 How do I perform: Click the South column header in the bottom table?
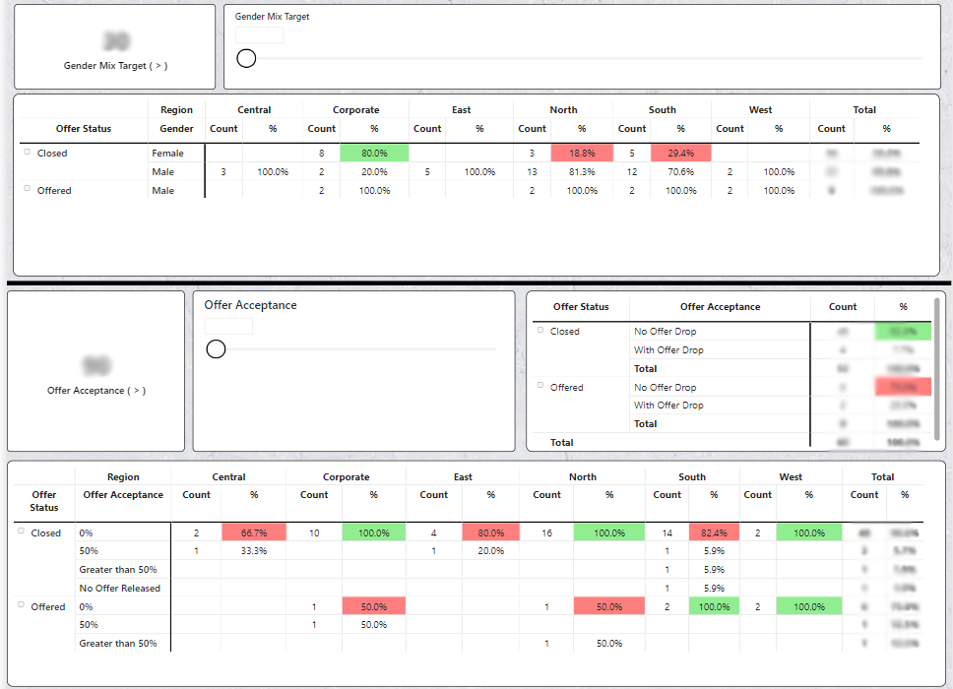[x=692, y=477]
